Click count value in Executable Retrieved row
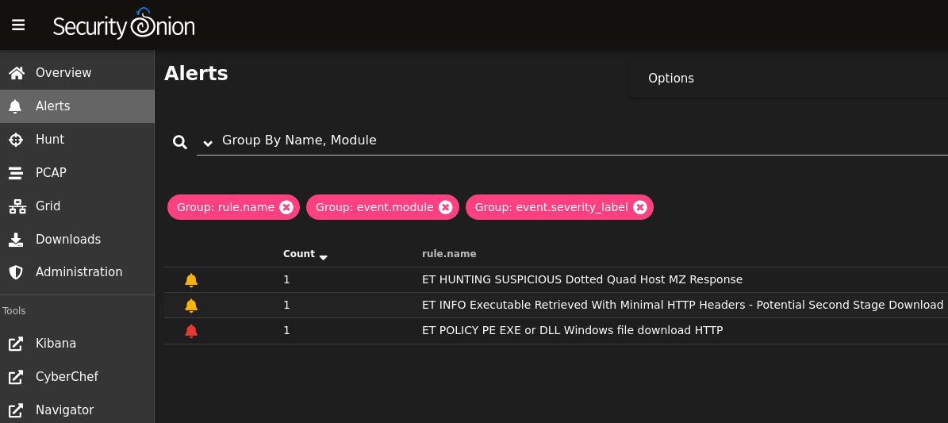 (x=286, y=305)
